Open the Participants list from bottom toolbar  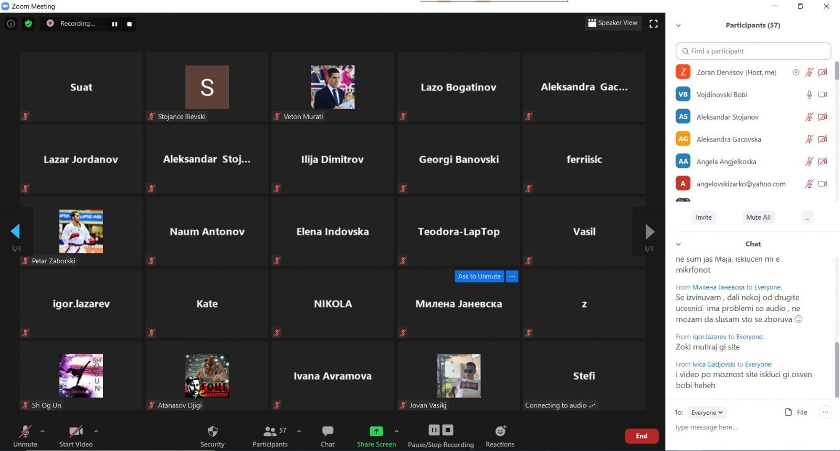[x=270, y=436]
